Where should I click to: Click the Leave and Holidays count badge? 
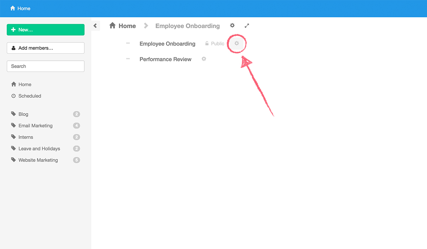(77, 149)
